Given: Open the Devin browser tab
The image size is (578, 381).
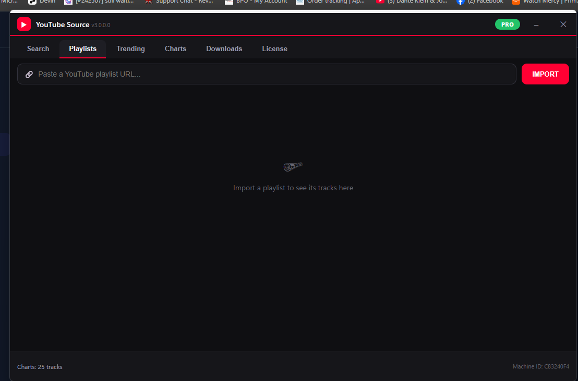Looking at the screenshot, I should point(42,2).
